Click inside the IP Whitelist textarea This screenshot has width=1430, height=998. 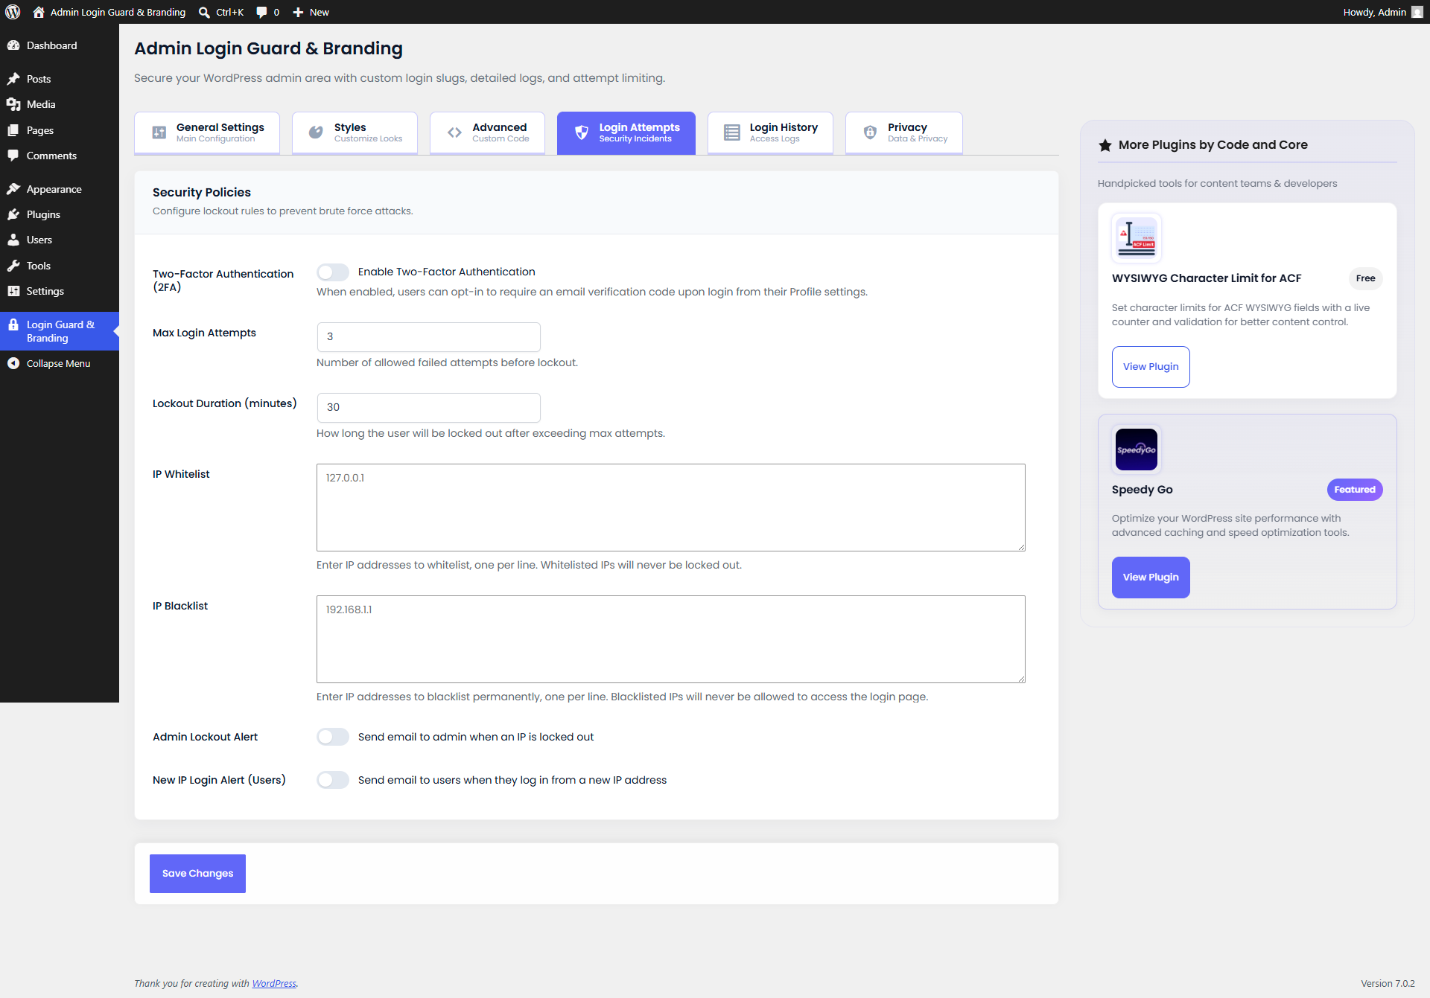(671, 508)
